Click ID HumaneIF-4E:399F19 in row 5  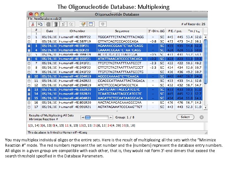point(75,54)
